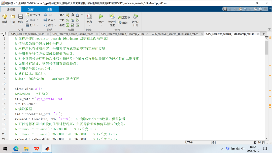
Task: Run the script with the green Run arrow
Action: click(101, 16)
